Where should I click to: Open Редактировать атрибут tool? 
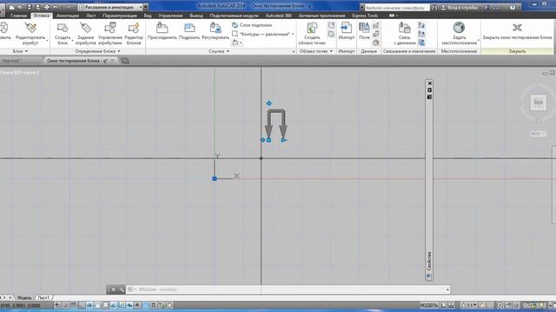[30, 34]
